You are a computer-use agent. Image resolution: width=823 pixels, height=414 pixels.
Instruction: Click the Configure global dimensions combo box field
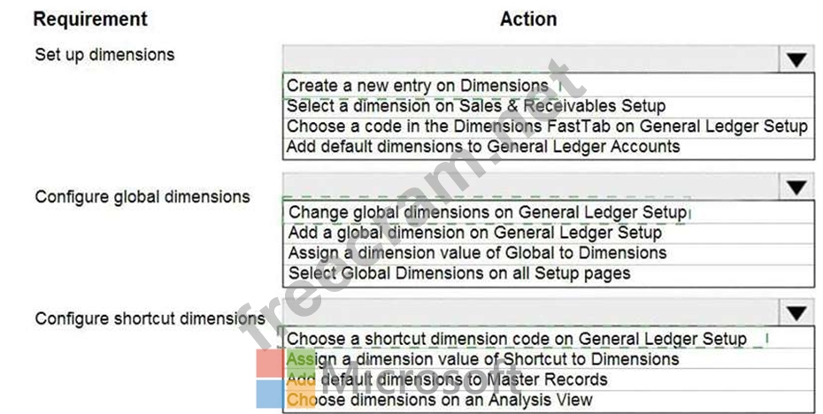pyautogui.click(x=531, y=187)
